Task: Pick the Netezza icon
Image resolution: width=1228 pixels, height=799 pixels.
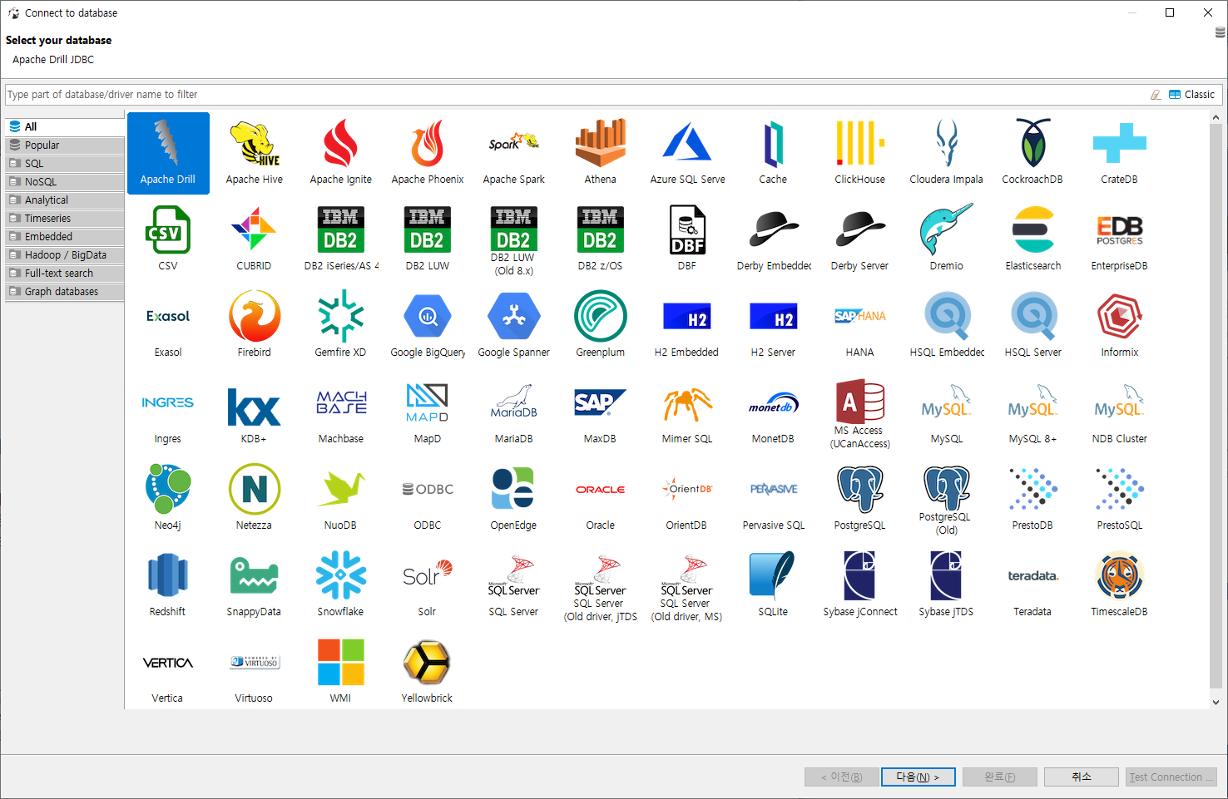Action: tap(254, 489)
